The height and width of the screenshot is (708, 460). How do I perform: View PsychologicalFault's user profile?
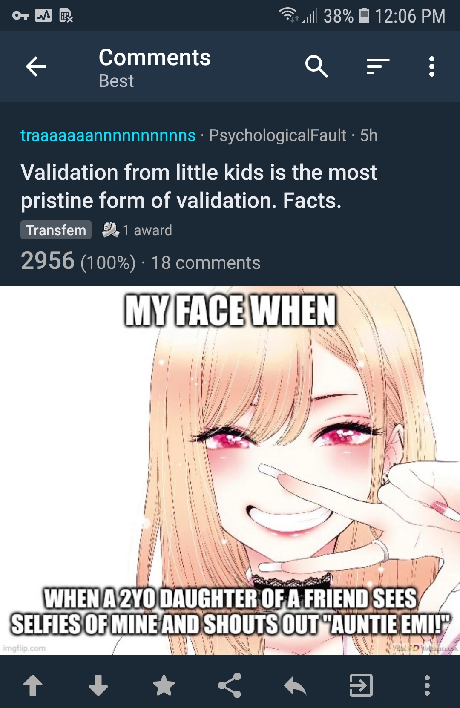point(277,135)
